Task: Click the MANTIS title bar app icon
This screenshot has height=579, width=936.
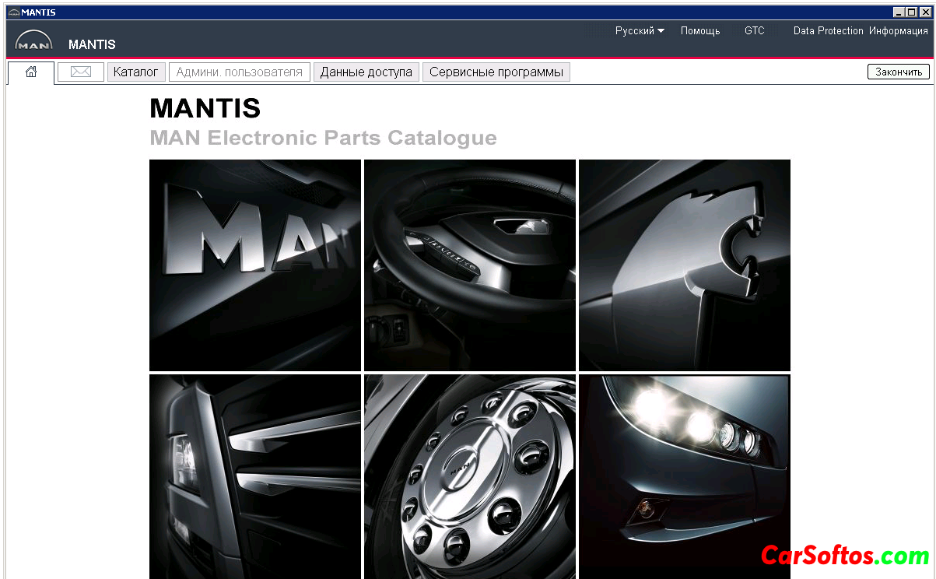Action: pyautogui.click(x=13, y=12)
